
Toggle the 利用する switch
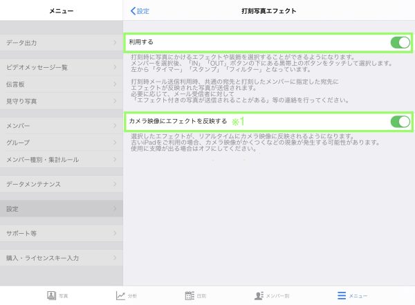[x=399, y=43]
